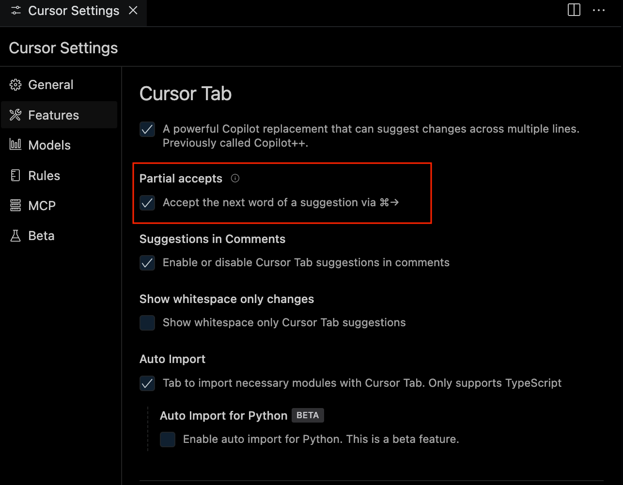Open the Models settings section

point(59,145)
